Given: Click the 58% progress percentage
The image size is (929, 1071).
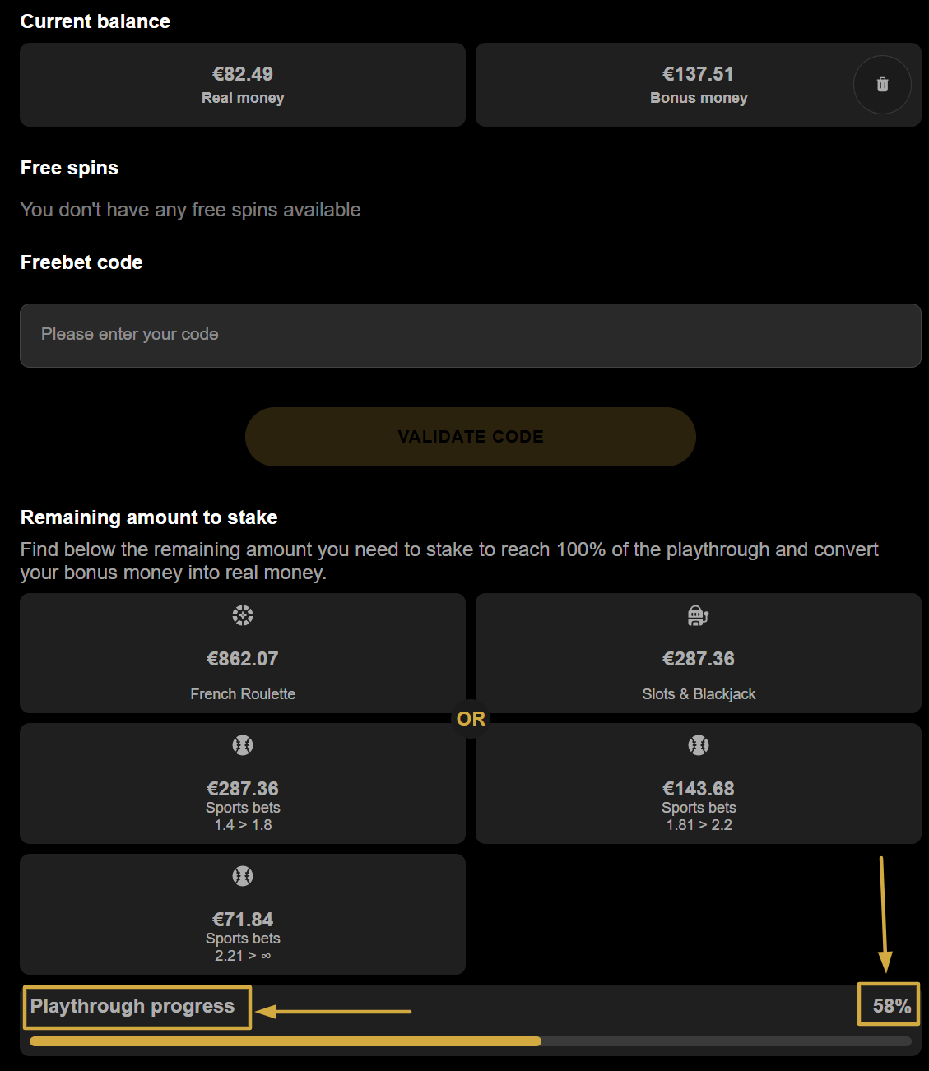Looking at the screenshot, I should (x=892, y=1006).
